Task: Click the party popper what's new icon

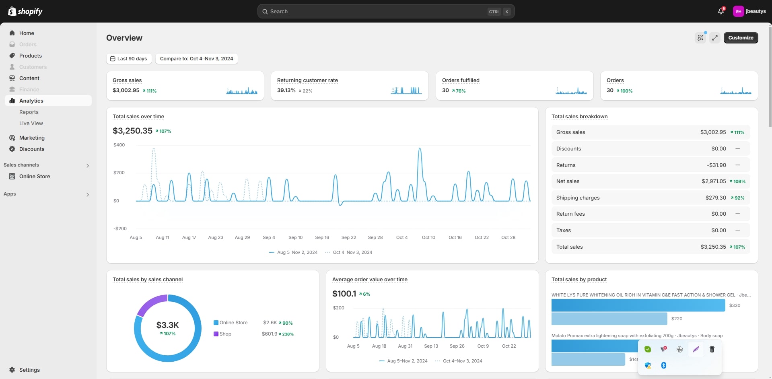Action: [700, 38]
